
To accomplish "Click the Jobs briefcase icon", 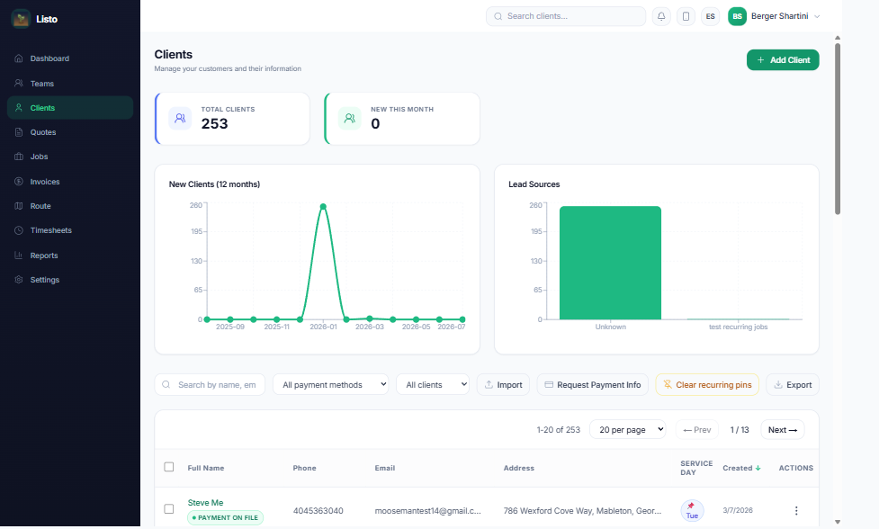I will point(19,157).
